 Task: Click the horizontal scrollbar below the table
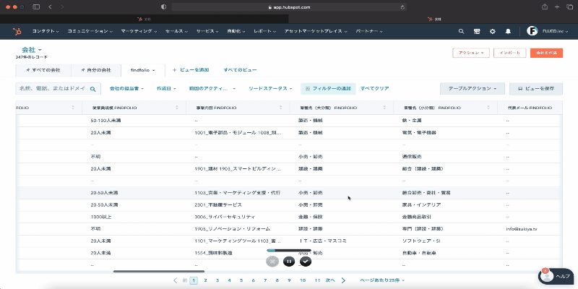tap(159, 271)
